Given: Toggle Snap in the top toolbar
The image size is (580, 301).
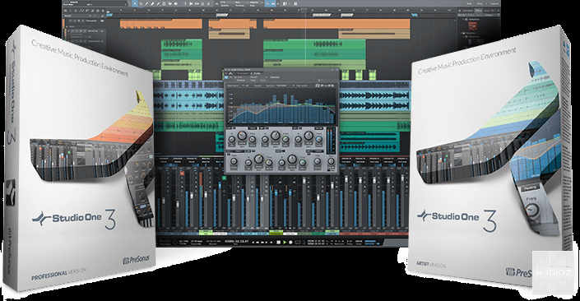Looking at the screenshot, I should 268,3.
